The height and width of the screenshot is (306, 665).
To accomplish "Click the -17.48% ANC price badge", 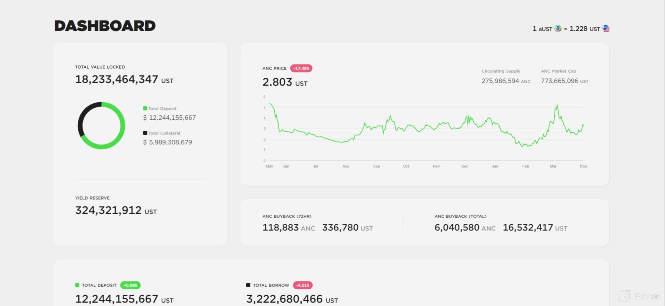I will point(301,68).
